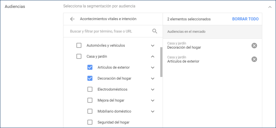Click the 'Electrodomésticos' label
The image size is (276, 128).
(x=112, y=89)
